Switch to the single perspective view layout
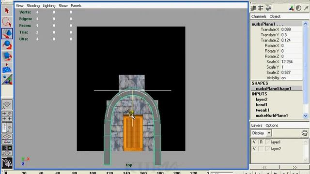This screenshot has height=174, width=310. click(7, 105)
